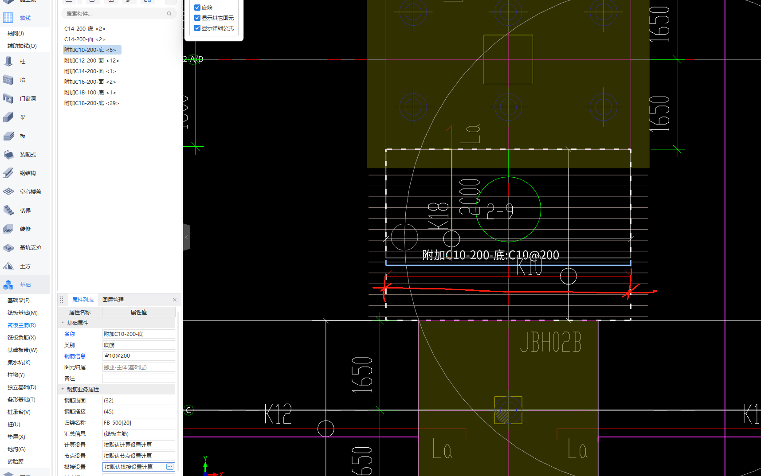Select the 板 slab category icon
Viewport: 761px width, 476px height.
8,136
